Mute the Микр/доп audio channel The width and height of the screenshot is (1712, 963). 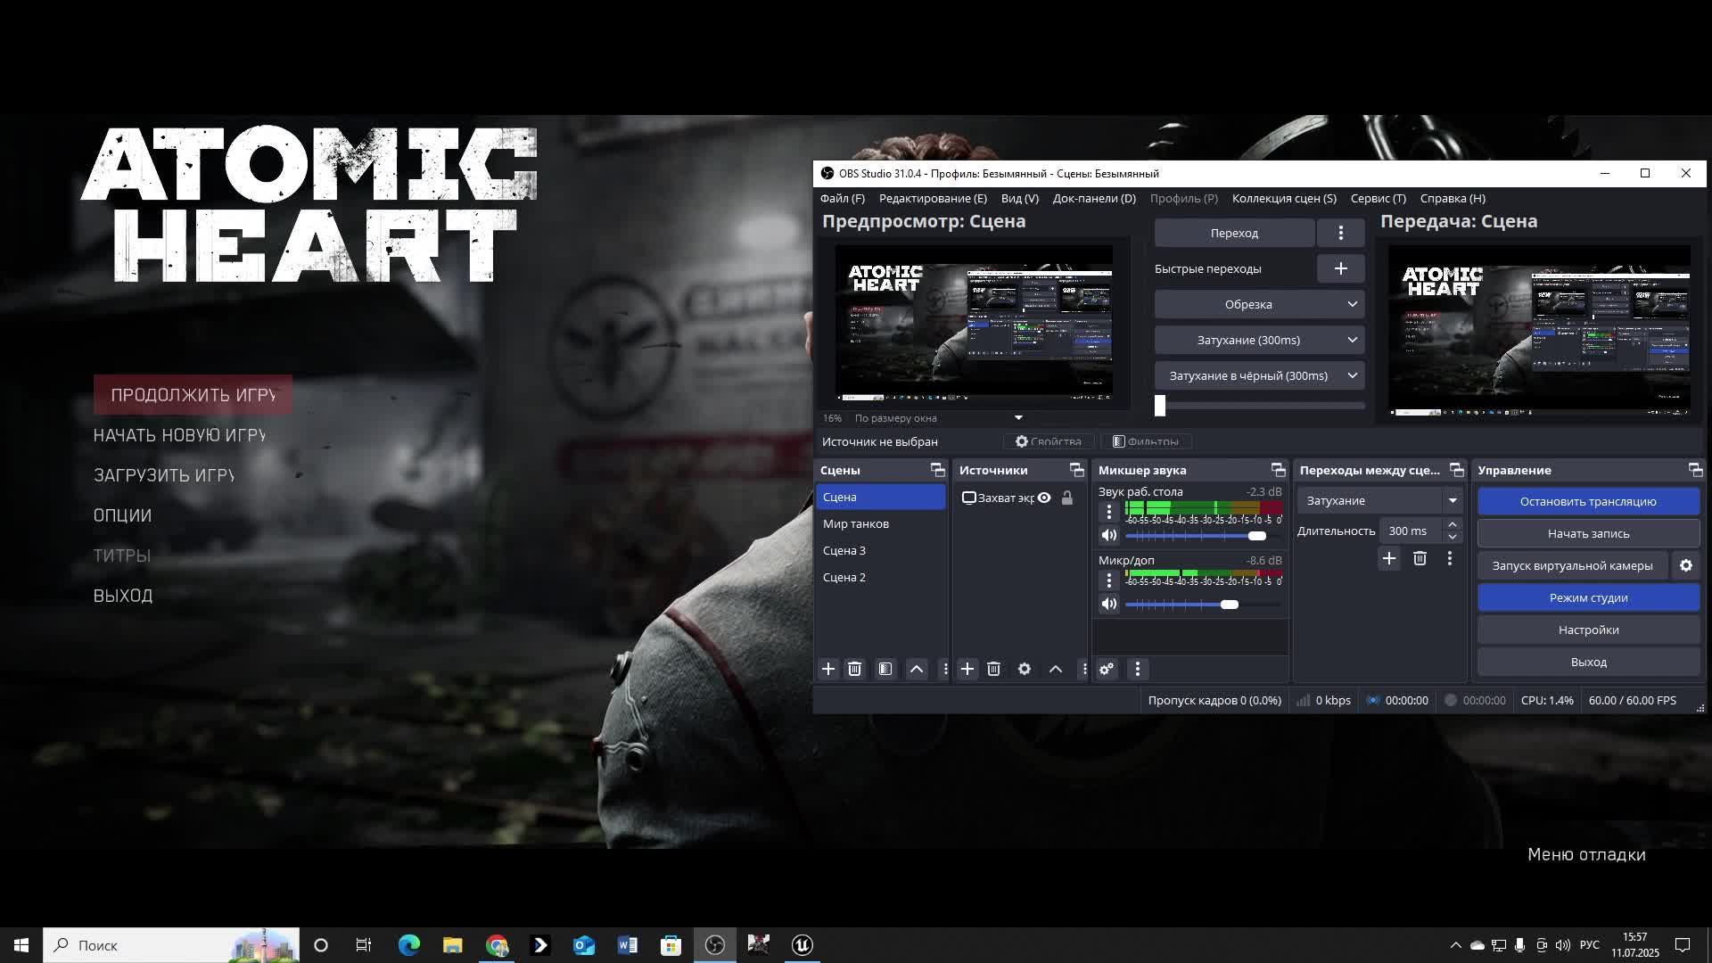1108,605
